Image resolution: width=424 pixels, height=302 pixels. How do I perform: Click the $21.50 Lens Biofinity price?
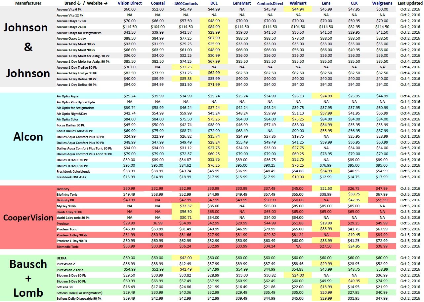[326, 189]
